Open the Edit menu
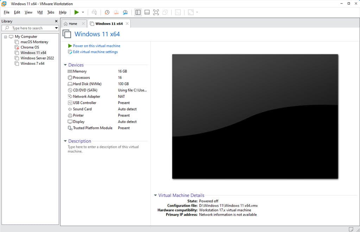Viewport: 360px width, 232px height. (17, 12)
